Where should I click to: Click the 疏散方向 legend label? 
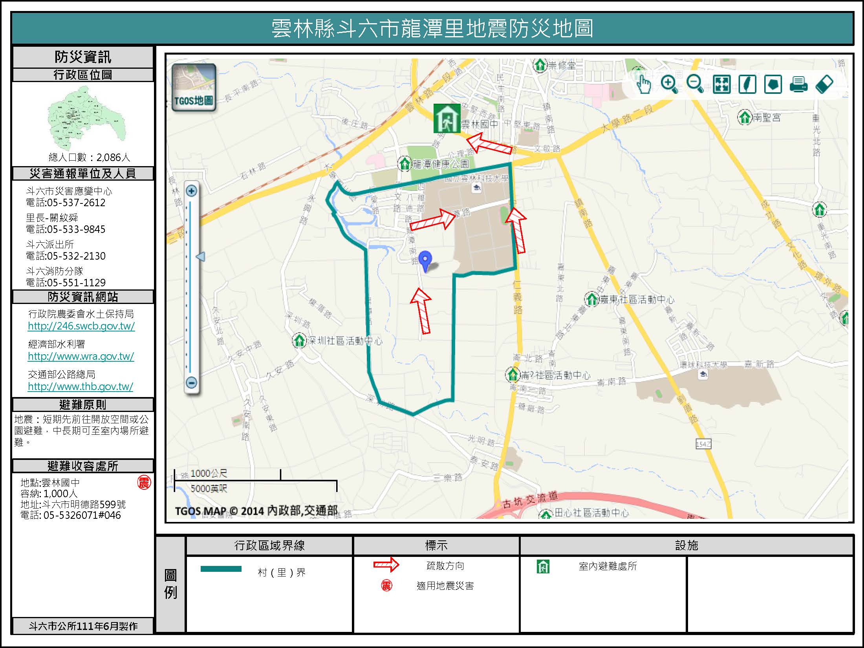tap(445, 566)
